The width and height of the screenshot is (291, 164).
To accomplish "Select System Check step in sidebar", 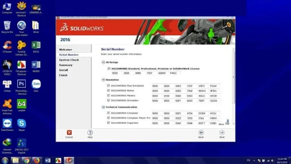I will tap(69, 60).
